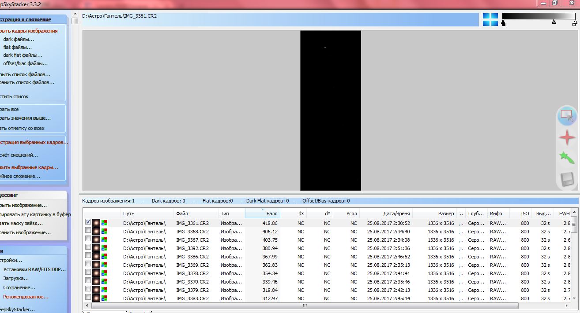Click the RGB color icon for IMG_3392.CR2
The image size is (580, 313).
(104, 248)
